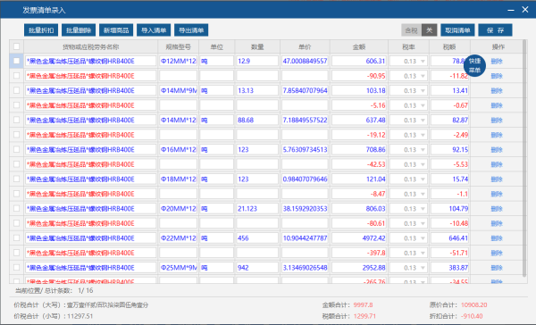The height and width of the screenshot is (325, 536).
Task: Delete the discount row with amount -90.95
Action: pos(497,76)
